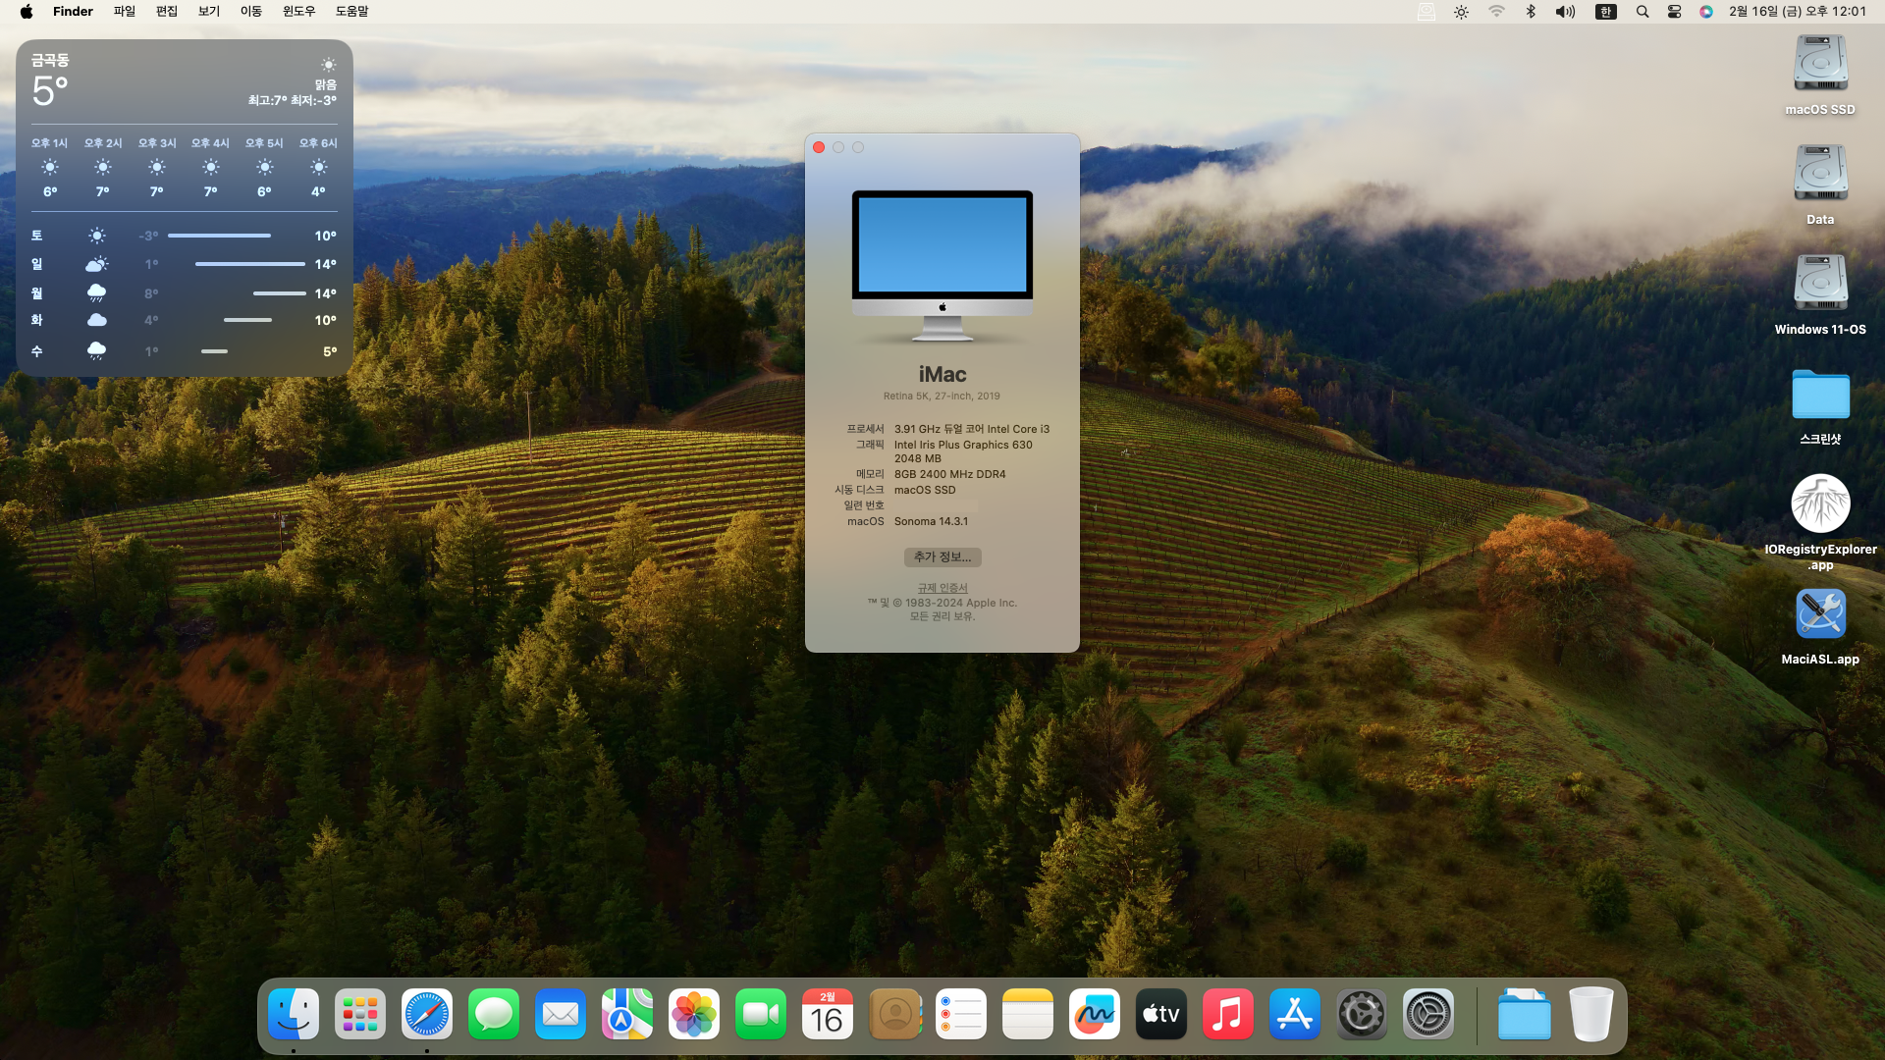
Task: Open the 도움말 menu
Action: click(351, 12)
